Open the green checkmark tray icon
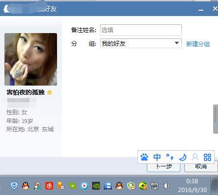 point(73,186)
